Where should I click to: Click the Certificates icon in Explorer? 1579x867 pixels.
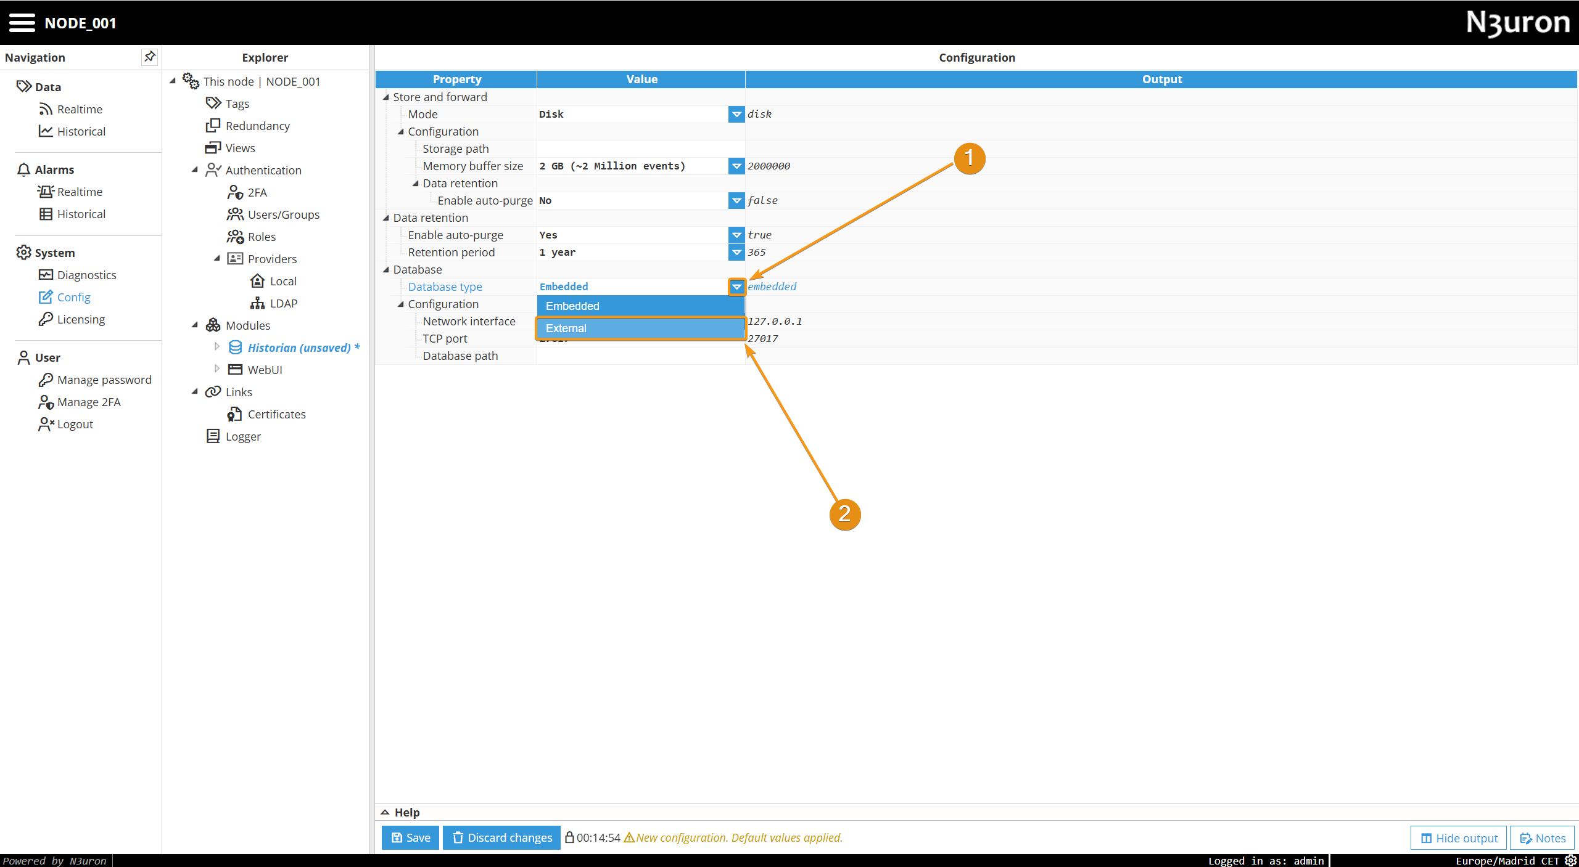click(234, 414)
